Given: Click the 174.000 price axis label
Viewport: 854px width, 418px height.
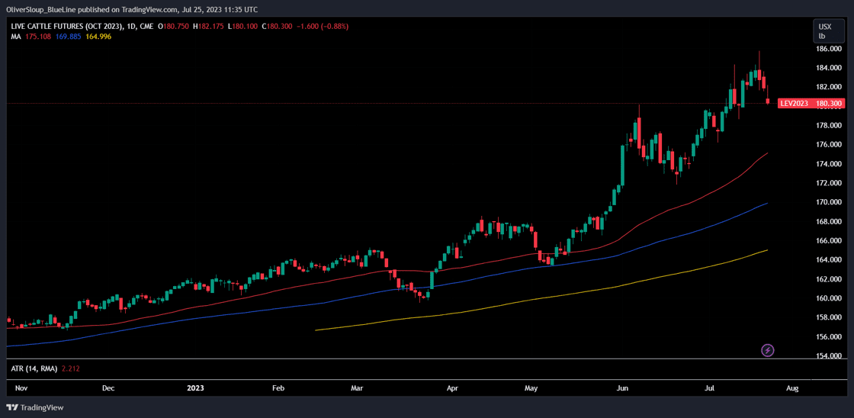Looking at the screenshot, I should point(828,164).
